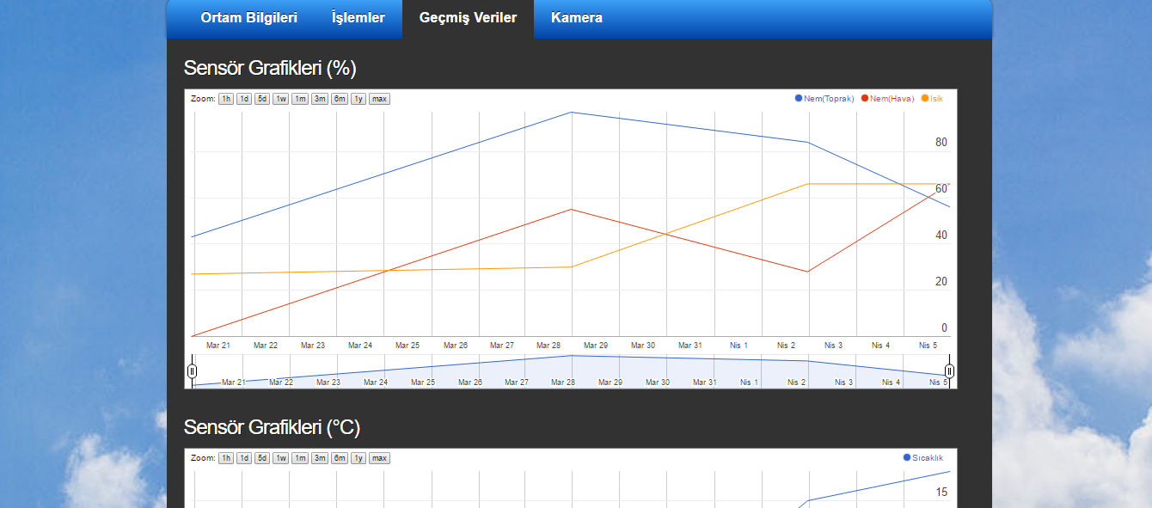Open the Kamera tab

coord(576,18)
